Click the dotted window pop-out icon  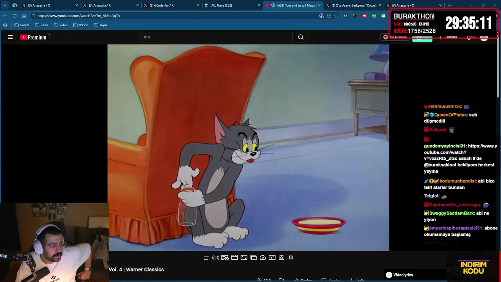click(x=253, y=258)
